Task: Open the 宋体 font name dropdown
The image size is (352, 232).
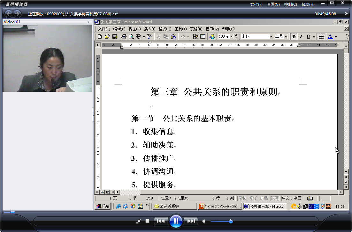Action: (271, 37)
